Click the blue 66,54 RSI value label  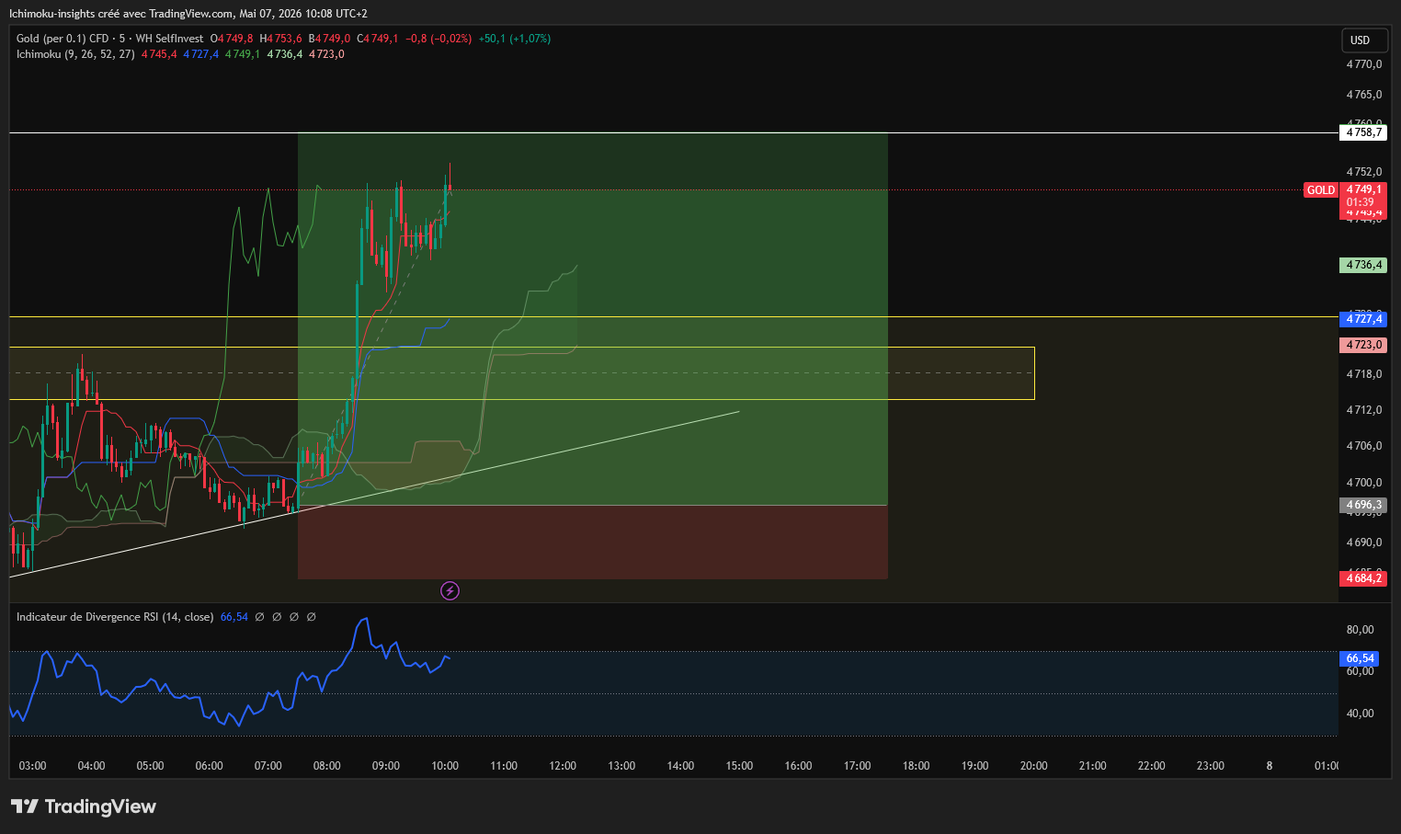pyautogui.click(x=1360, y=658)
